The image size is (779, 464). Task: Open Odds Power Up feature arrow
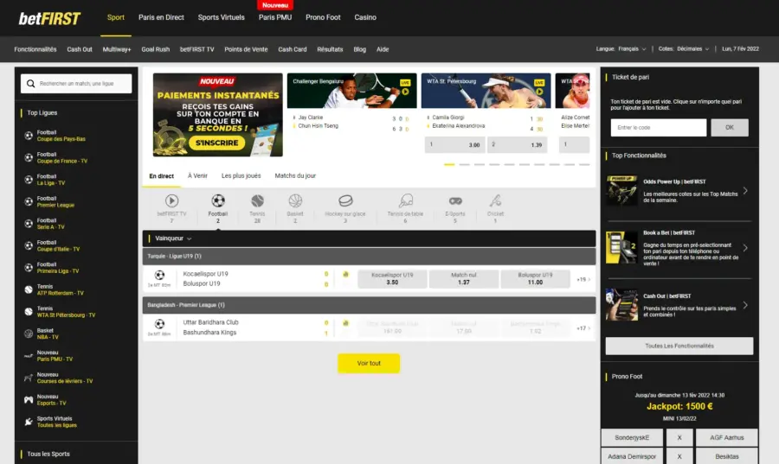(x=745, y=191)
